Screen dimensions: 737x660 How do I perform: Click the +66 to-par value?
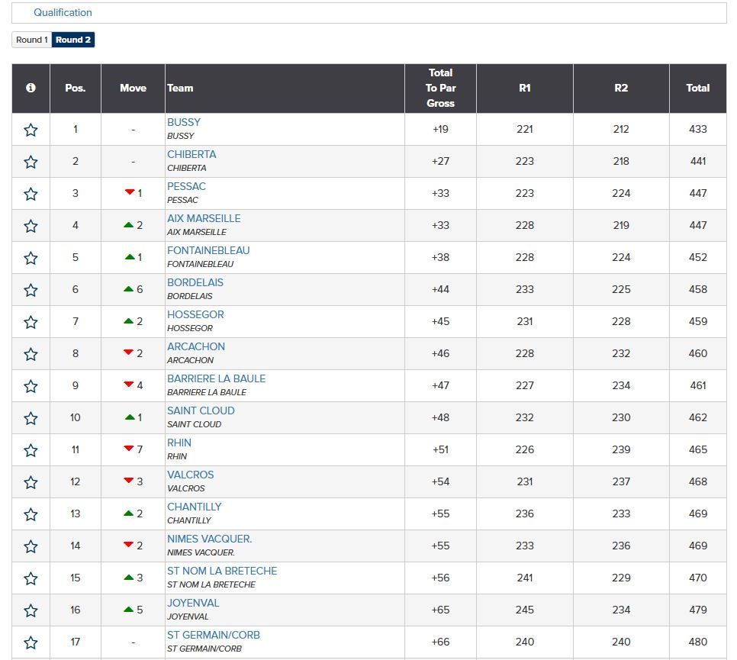point(440,642)
